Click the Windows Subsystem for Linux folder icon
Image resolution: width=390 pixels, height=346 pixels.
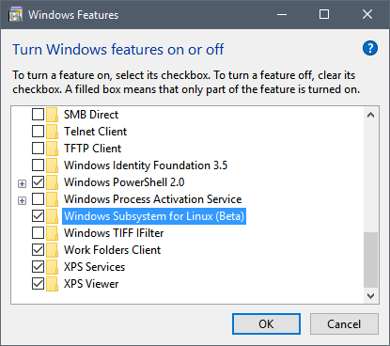click(x=52, y=216)
